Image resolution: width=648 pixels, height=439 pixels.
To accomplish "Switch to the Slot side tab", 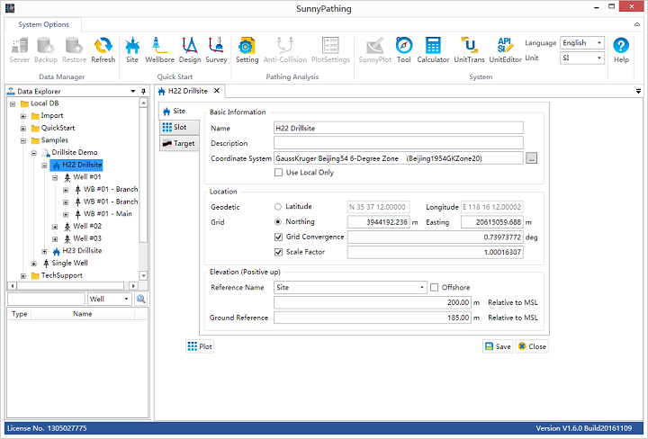I will [179, 127].
